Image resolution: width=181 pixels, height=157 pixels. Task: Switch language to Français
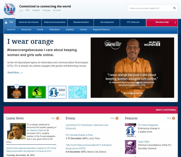click(46, 10)
